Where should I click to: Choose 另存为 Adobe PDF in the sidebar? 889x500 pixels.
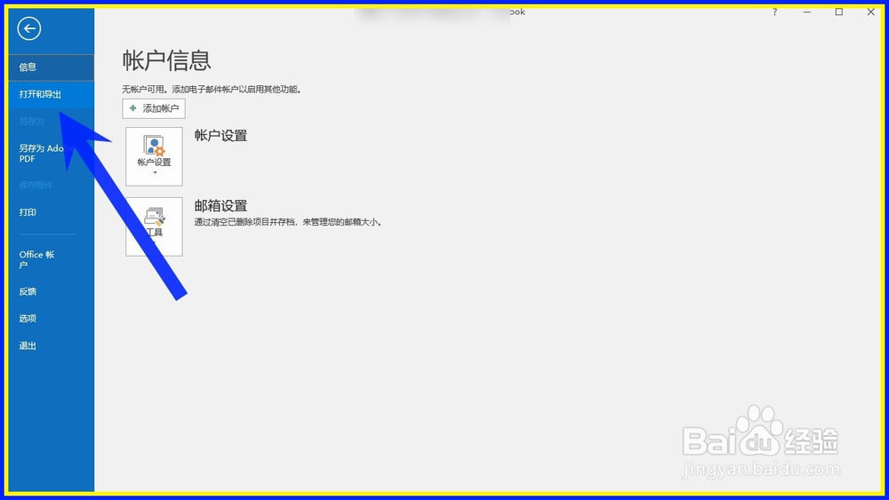point(51,154)
